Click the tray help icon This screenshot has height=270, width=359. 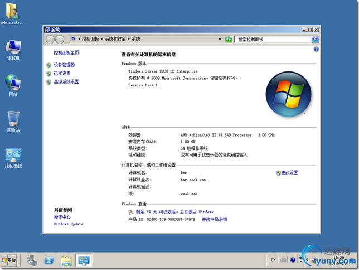pos(293,260)
